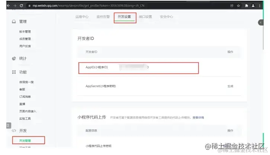
Task: Click the 管理 inbox icon in sidebar
Action: coord(14,22)
